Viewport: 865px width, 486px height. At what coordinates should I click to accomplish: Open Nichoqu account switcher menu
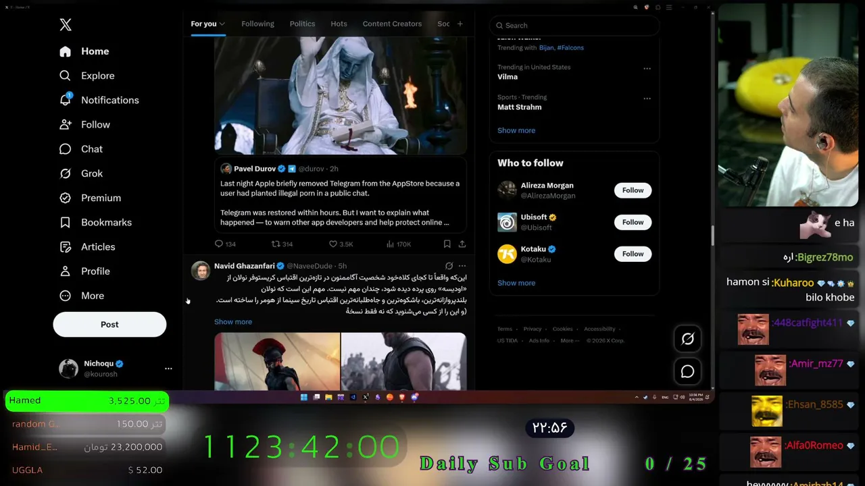pos(168,369)
